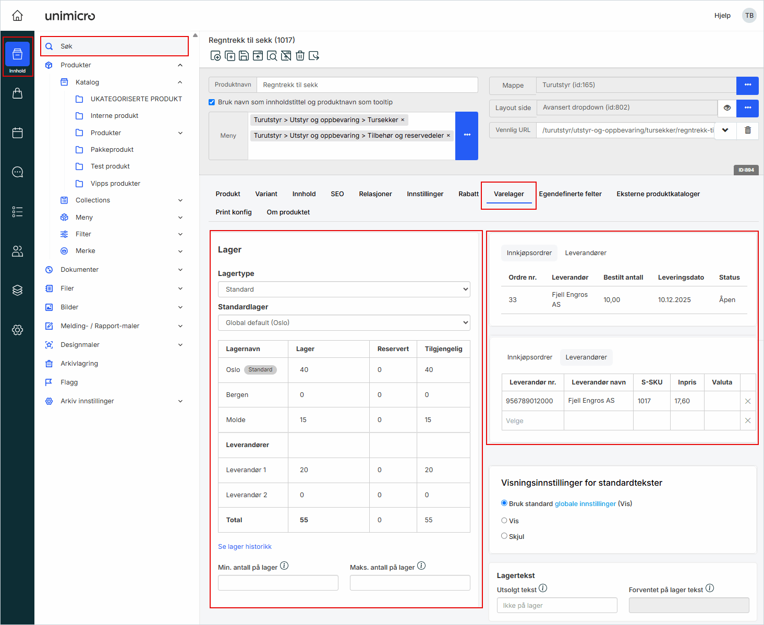Image resolution: width=764 pixels, height=625 pixels.
Task: Open the home icon at top left
Action: pos(17,16)
